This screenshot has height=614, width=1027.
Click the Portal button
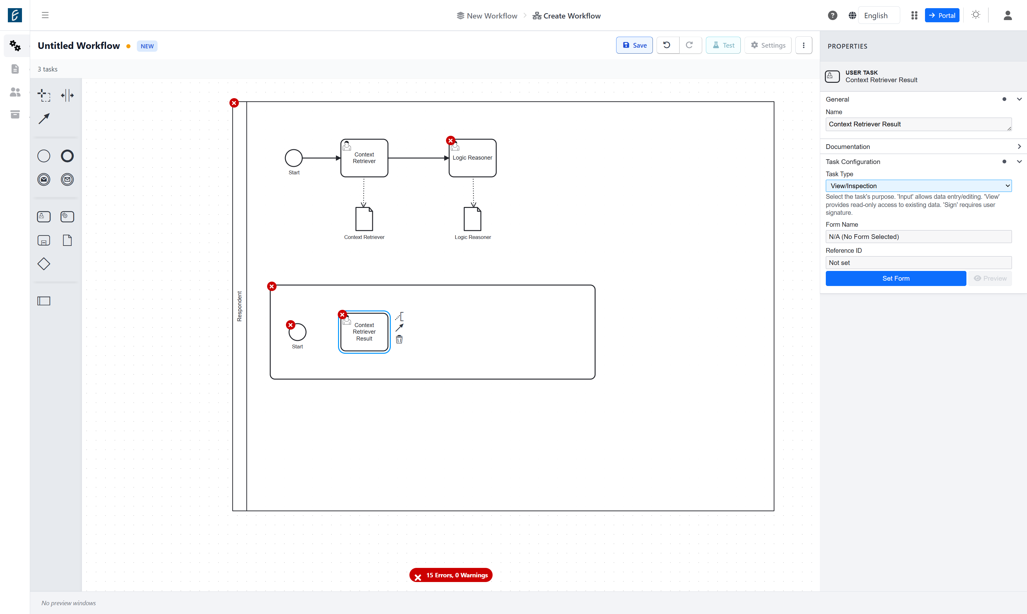942,15
